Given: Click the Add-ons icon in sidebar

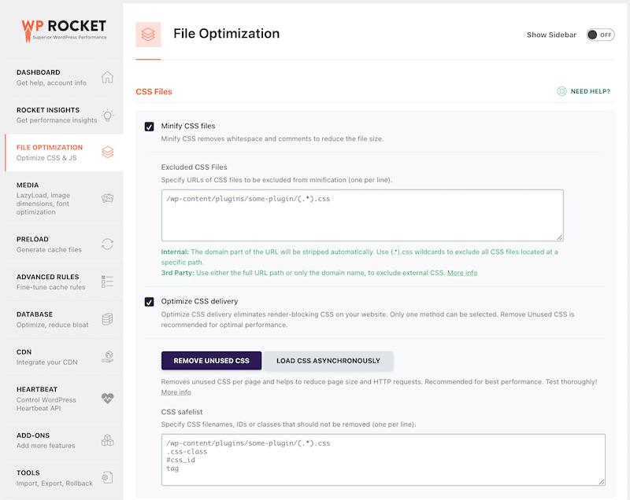Looking at the screenshot, I should click(x=107, y=441).
